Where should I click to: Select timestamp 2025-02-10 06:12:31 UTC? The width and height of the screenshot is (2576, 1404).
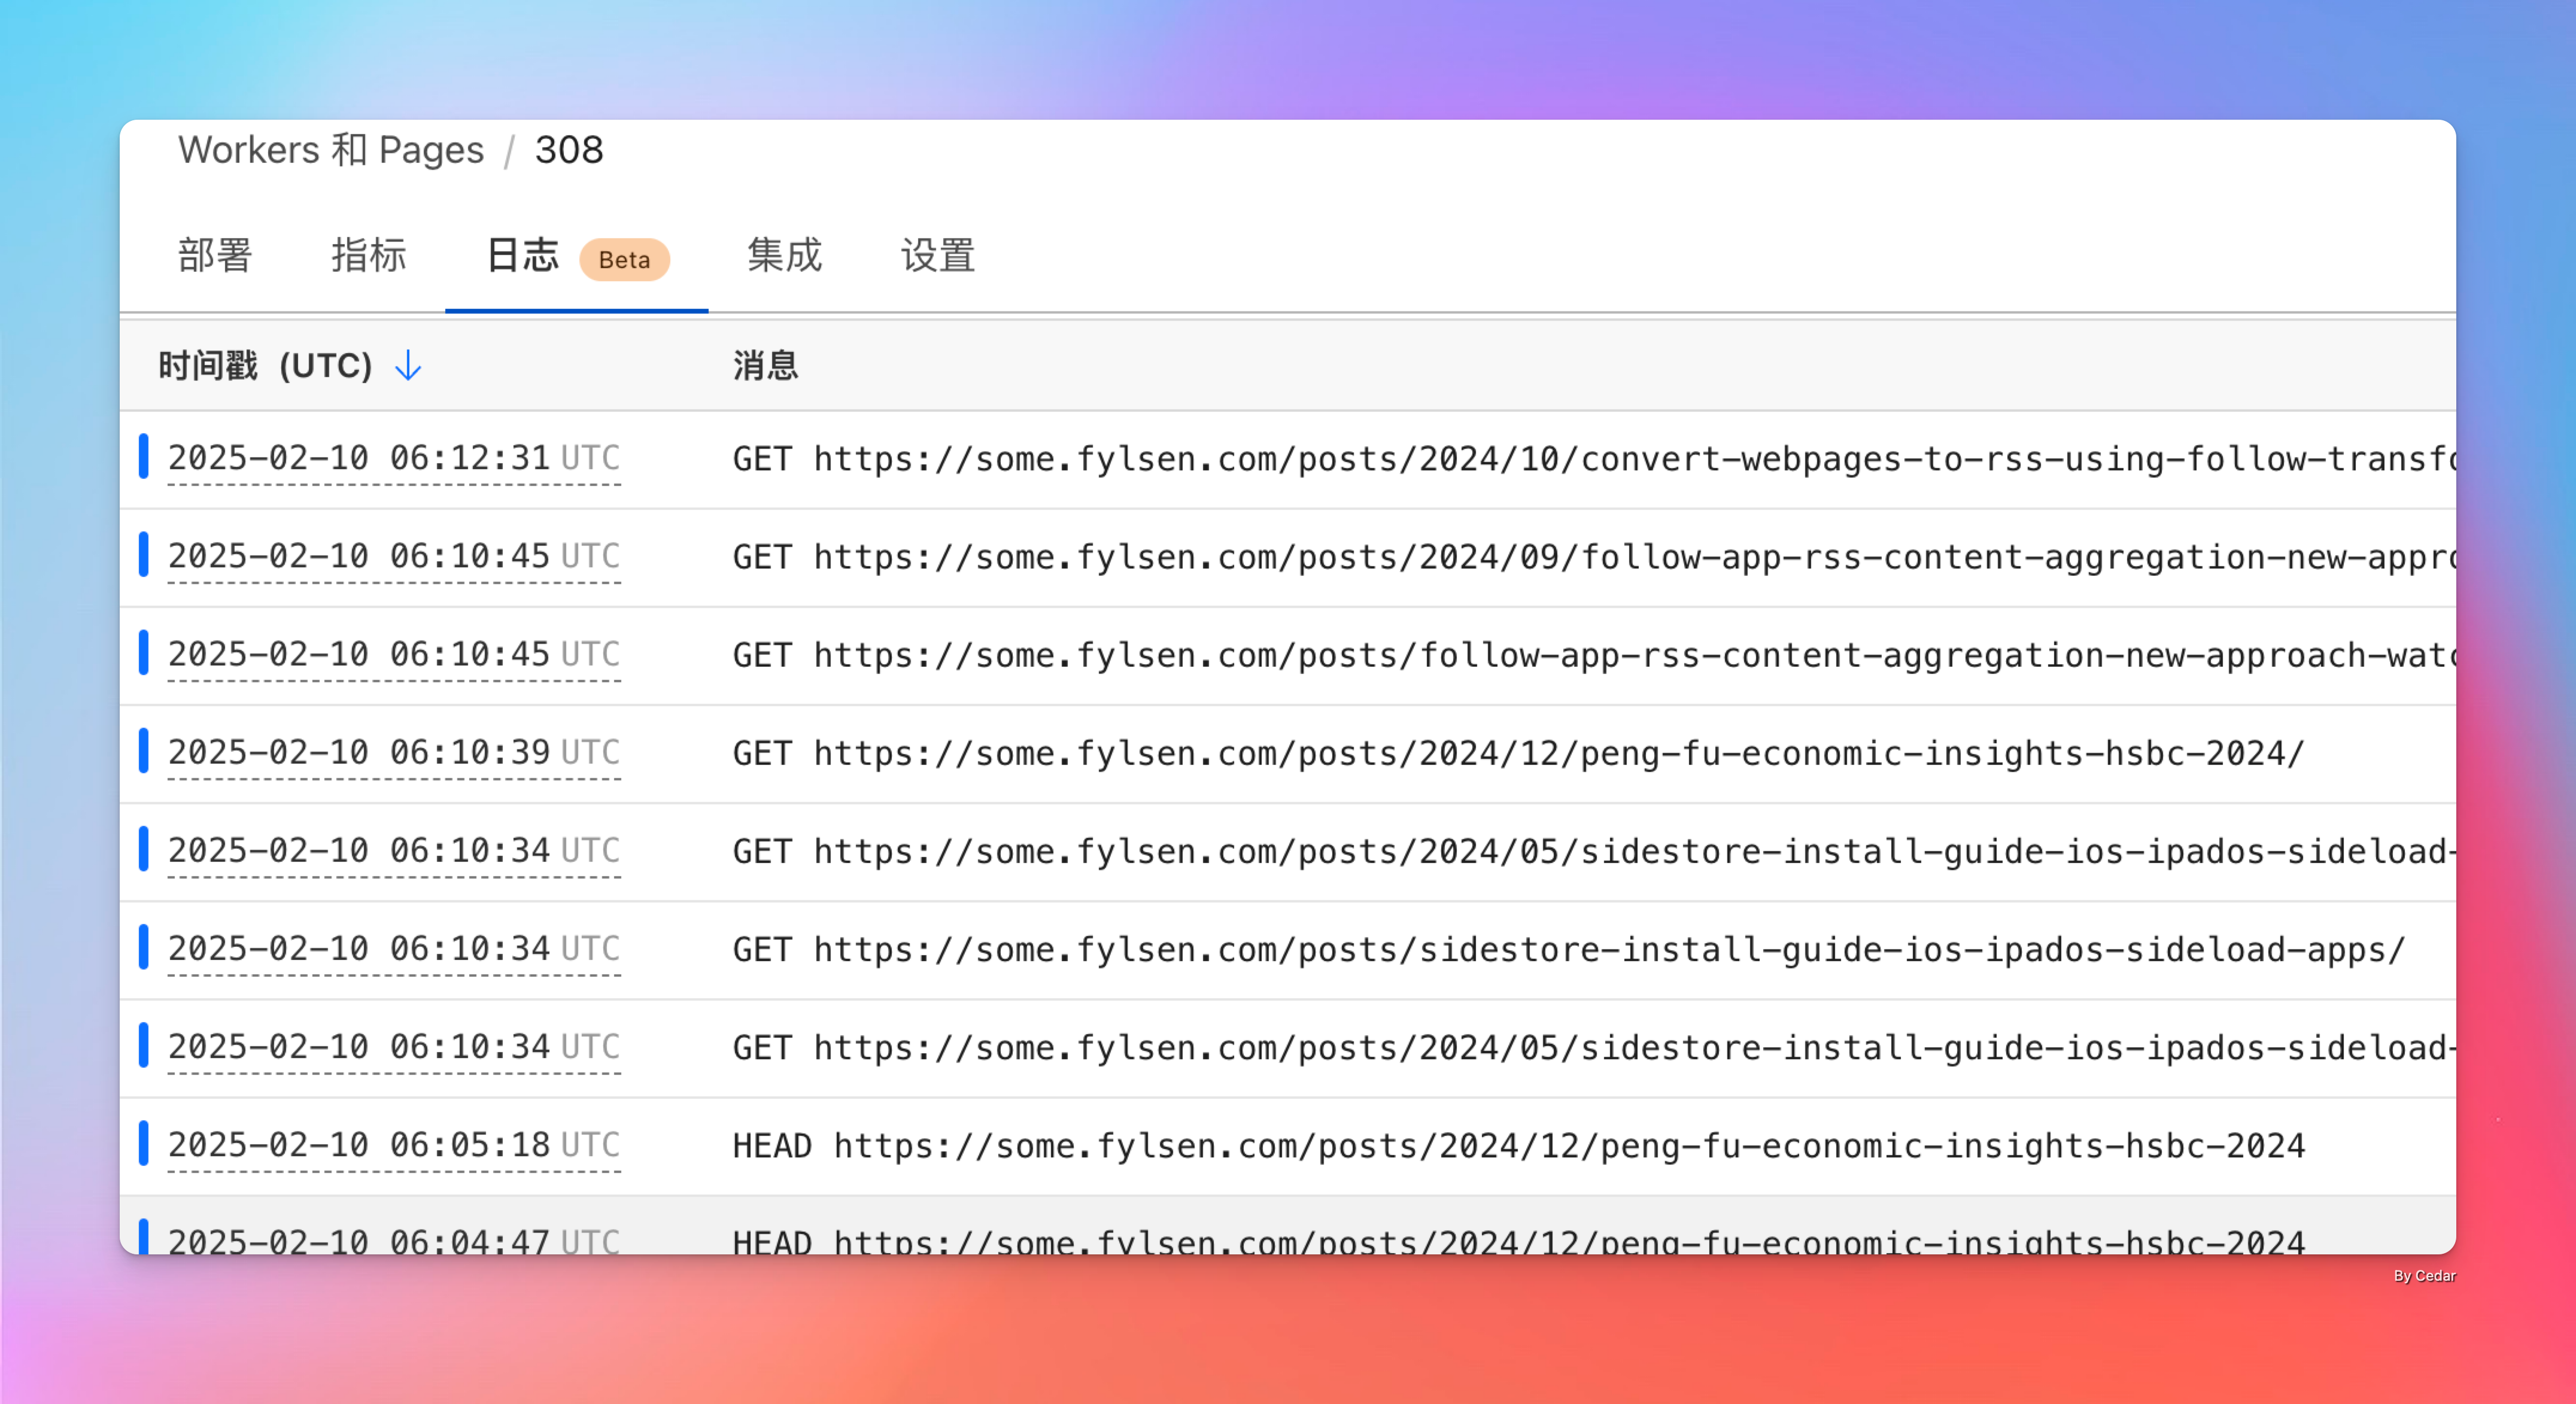[x=394, y=458]
